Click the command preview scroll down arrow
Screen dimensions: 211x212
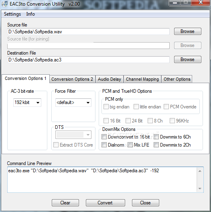coord(200,188)
